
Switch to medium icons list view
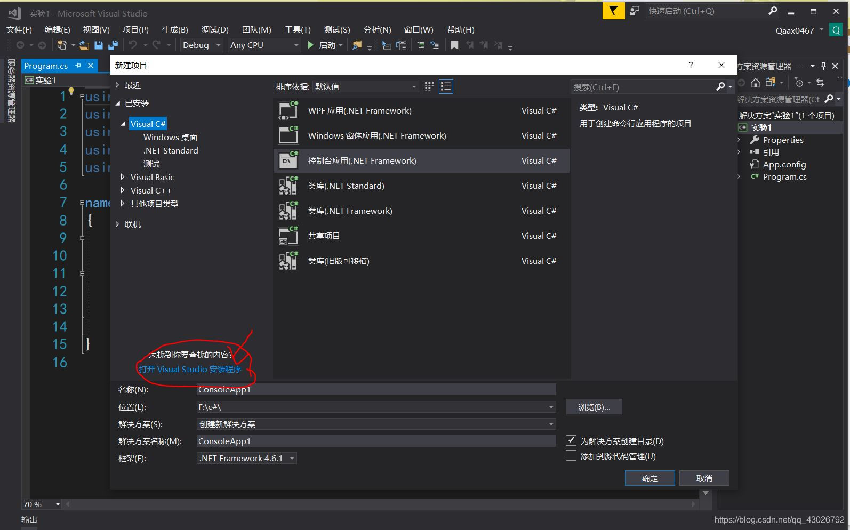446,86
